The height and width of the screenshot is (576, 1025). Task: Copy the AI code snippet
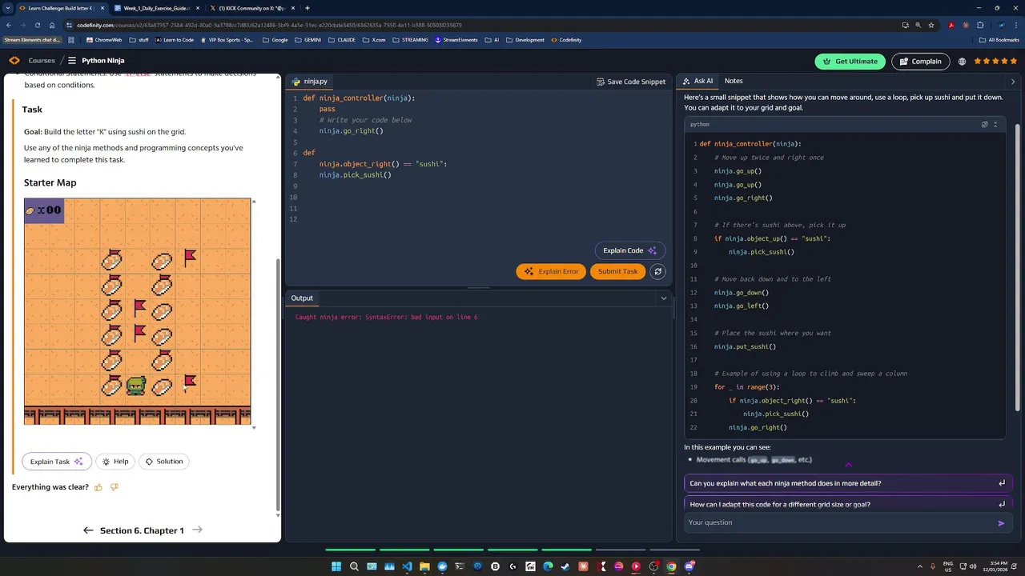(984, 124)
